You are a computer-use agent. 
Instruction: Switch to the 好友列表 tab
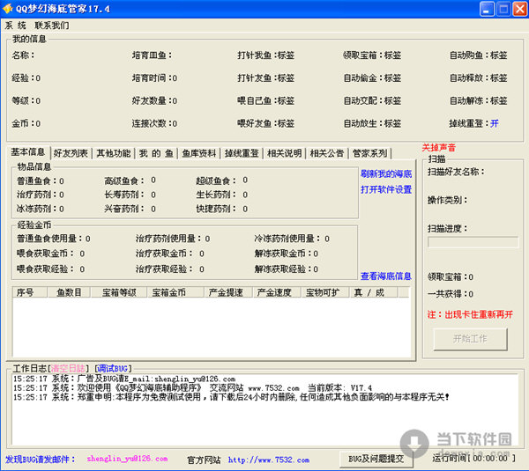[71, 153]
